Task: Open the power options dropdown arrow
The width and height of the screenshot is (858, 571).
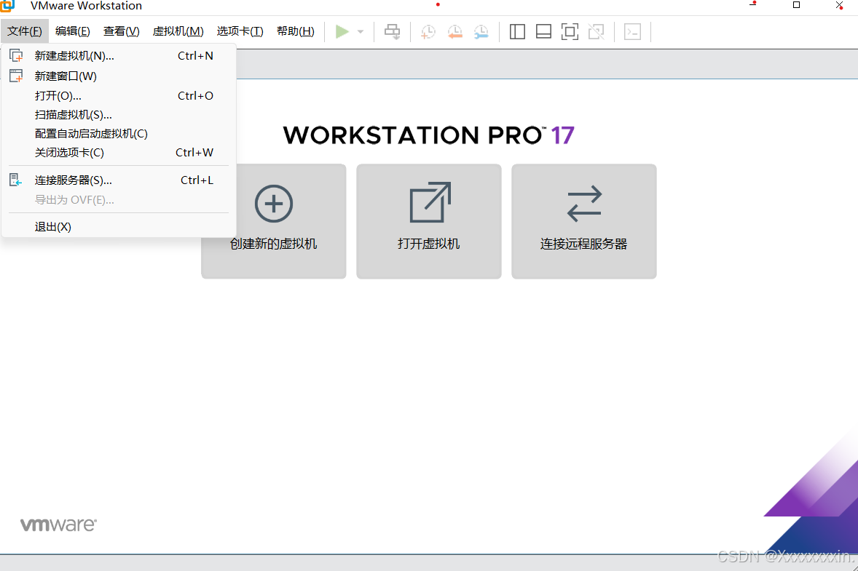Action: point(361,32)
